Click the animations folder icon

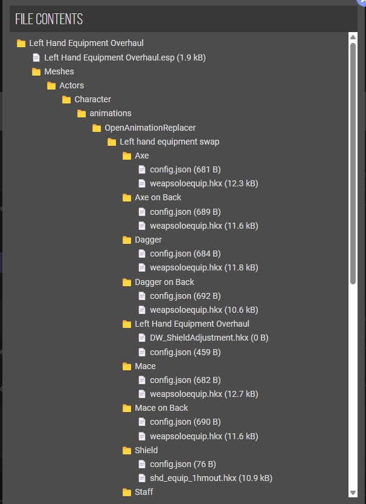[x=82, y=114]
